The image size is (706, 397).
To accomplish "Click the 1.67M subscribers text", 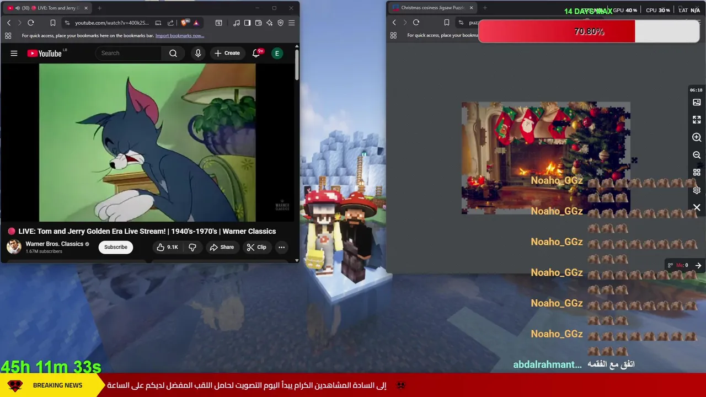I will pos(44,251).
